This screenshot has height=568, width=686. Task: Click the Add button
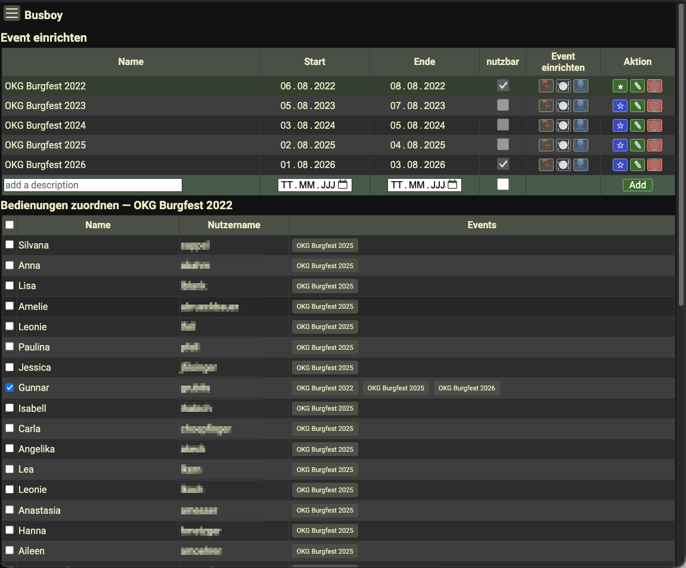[x=637, y=185]
